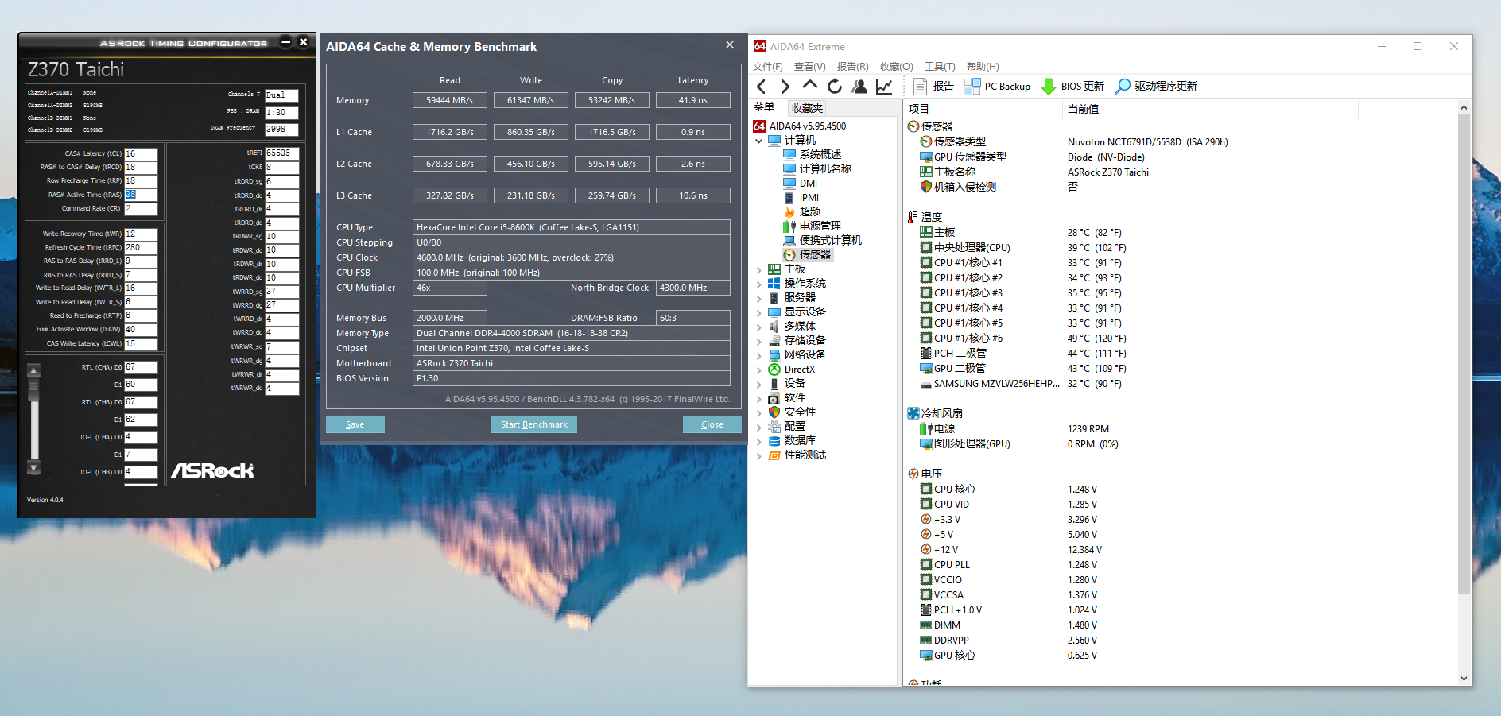Screen dimensions: 1501x716
Task: Start BIOS 更新 from the toolbar
Action: tap(1072, 86)
